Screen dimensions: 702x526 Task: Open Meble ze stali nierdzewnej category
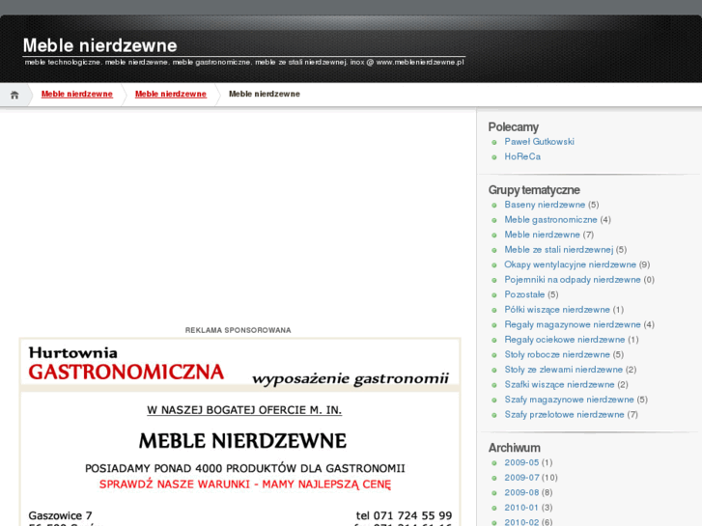tap(559, 250)
